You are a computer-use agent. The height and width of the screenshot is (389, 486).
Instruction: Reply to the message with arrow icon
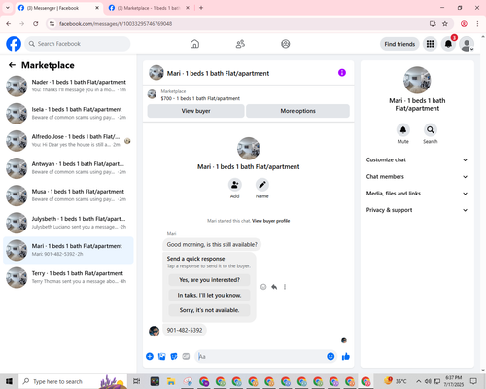point(274,287)
